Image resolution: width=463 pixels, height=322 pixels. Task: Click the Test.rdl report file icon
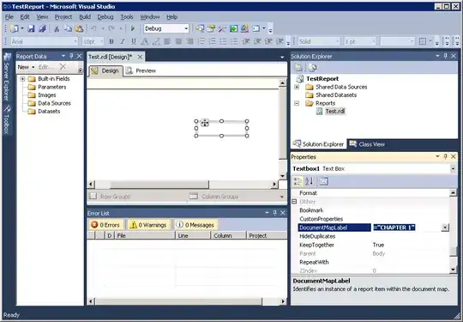point(319,111)
